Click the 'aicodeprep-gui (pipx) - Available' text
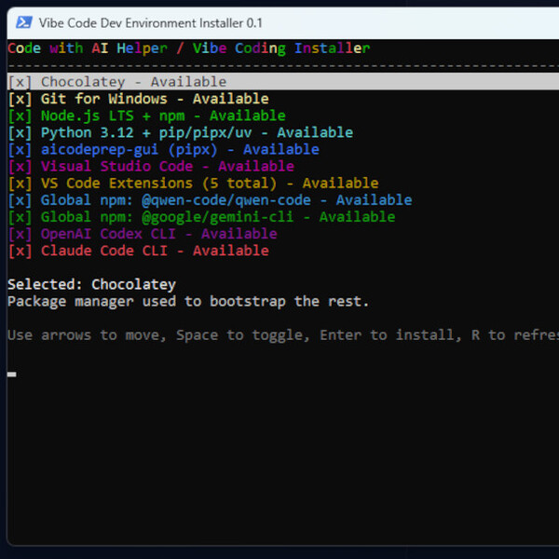Screen dimensions: 559x559 click(x=180, y=149)
